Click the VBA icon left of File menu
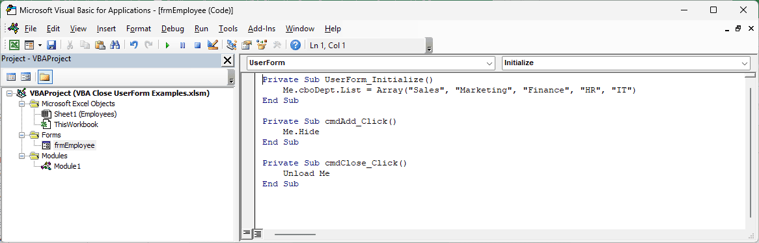Image resolution: width=759 pixels, height=243 pixels. pos(13,28)
